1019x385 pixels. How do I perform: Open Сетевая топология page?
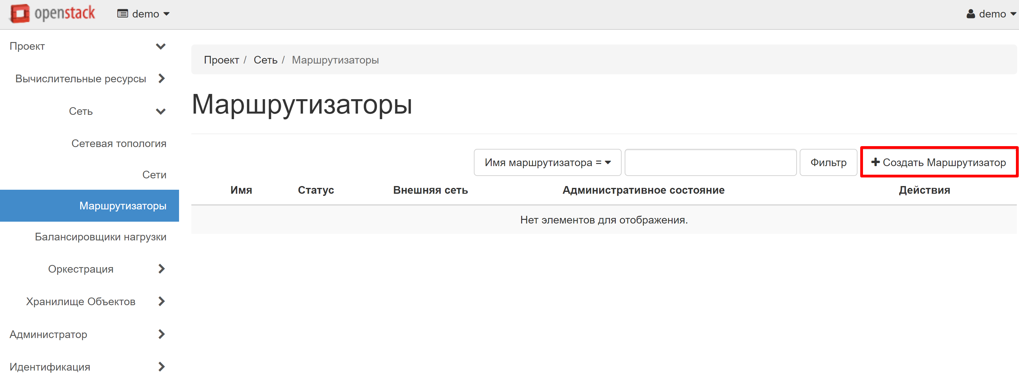coord(119,143)
